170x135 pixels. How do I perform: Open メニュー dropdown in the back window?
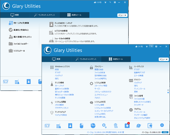[122, 15]
